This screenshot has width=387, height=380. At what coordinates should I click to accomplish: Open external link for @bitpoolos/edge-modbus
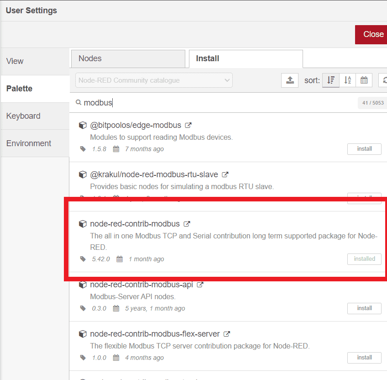click(x=188, y=125)
